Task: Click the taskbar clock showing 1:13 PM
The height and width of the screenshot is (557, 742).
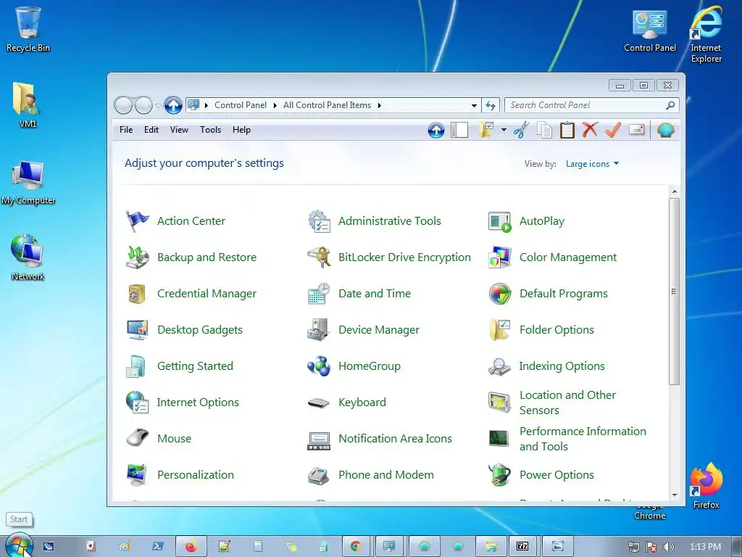Action: pos(705,547)
